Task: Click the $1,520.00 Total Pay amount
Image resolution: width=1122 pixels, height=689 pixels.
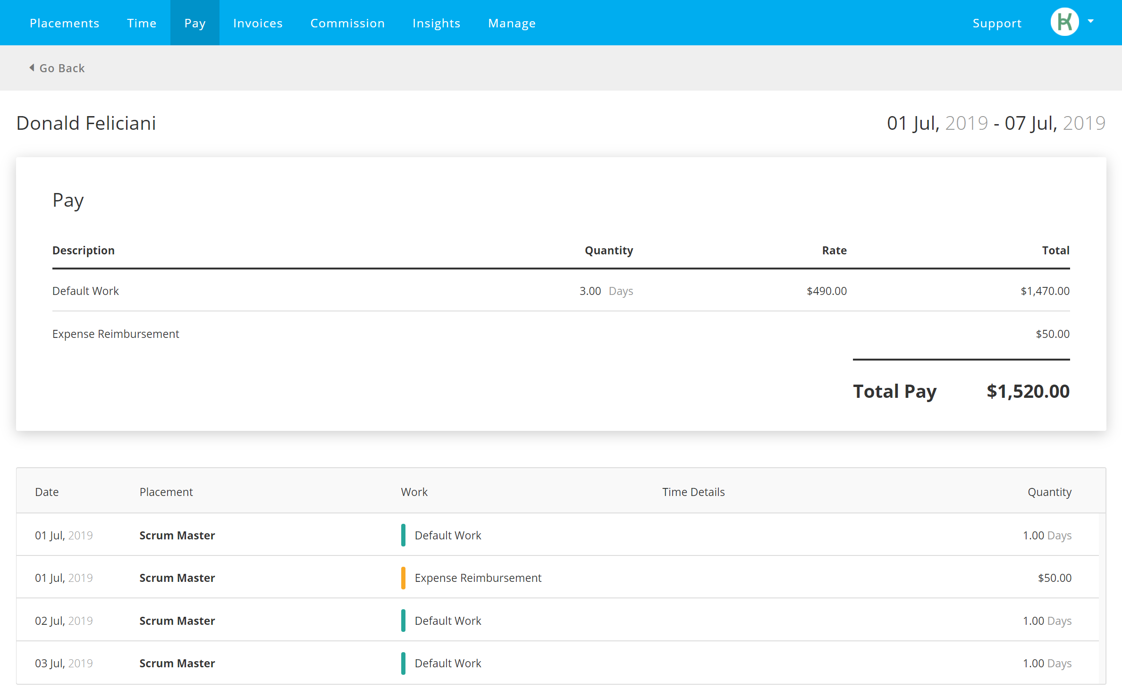Action: tap(1028, 391)
